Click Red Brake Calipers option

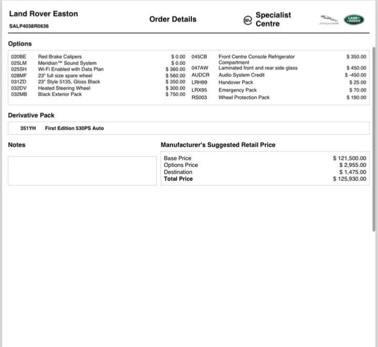click(60, 57)
